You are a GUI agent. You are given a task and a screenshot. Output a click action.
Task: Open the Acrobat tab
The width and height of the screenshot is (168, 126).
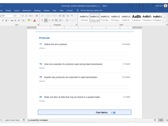70,10
